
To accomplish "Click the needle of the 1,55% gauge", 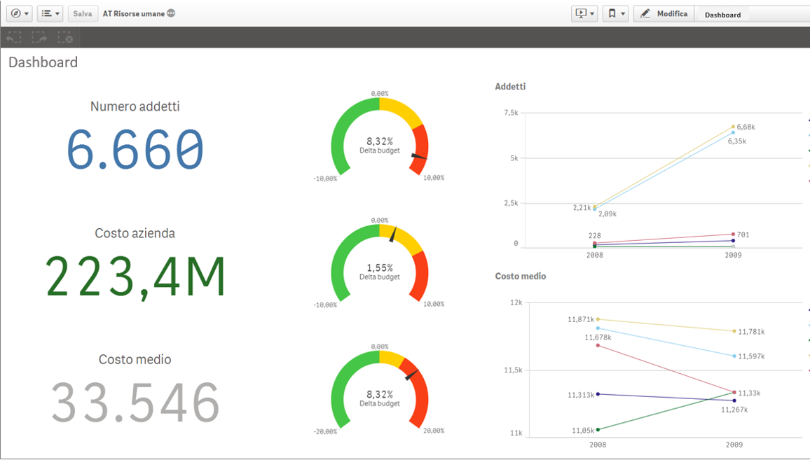I will [x=393, y=235].
